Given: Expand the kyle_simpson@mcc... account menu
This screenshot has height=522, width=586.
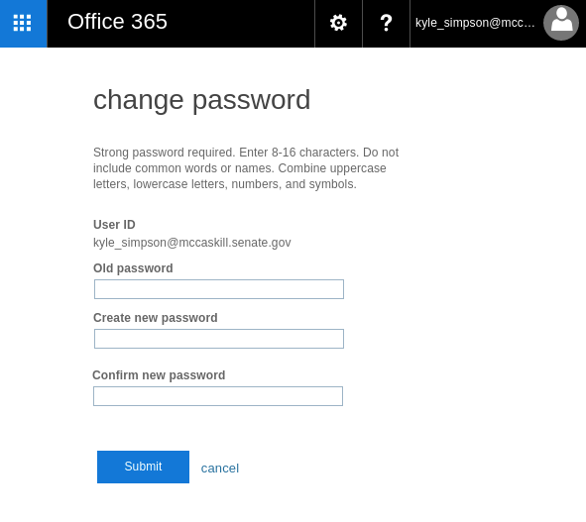Looking at the screenshot, I should tap(475, 23).
